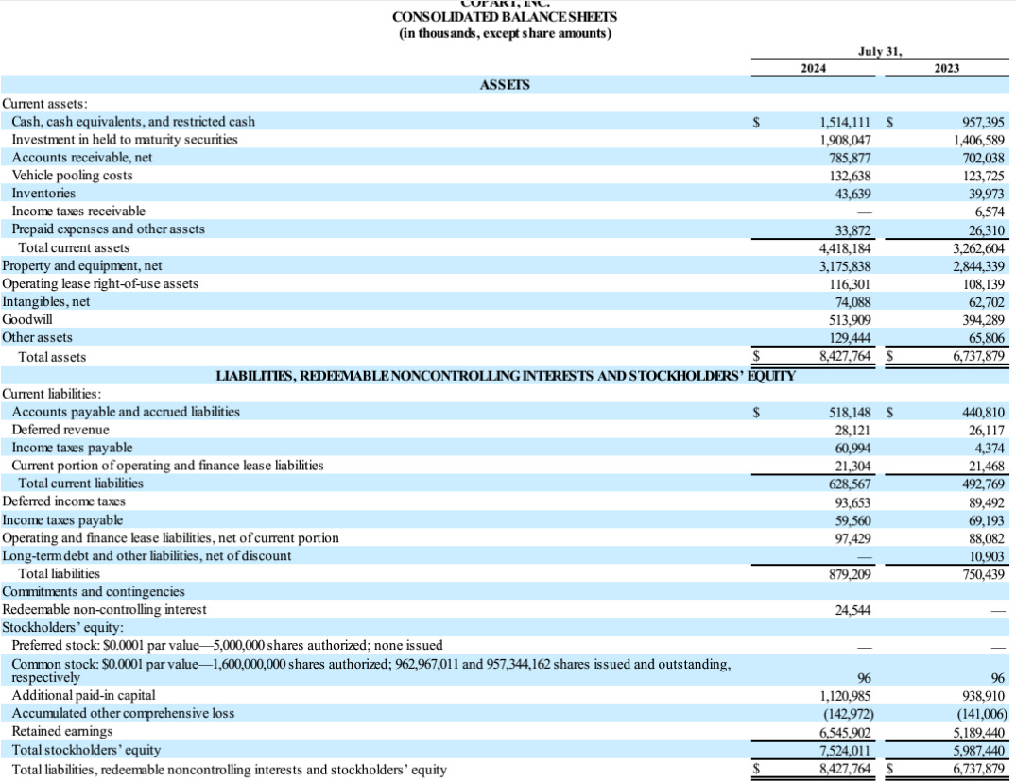This screenshot has width=1016, height=781.
Task: Click the value 10,903
Action: click(987, 556)
